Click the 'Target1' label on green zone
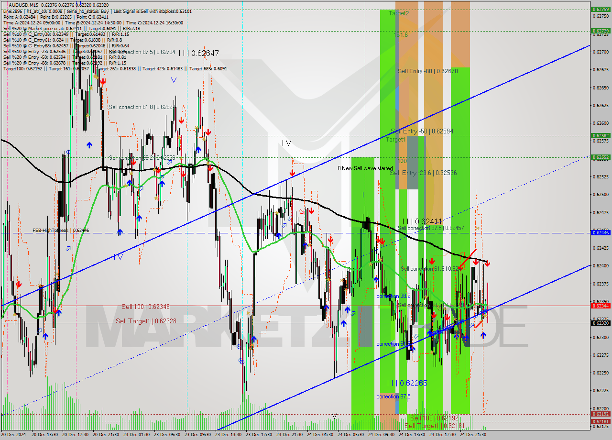Screen dimensions: 612x440 [396, 140]
